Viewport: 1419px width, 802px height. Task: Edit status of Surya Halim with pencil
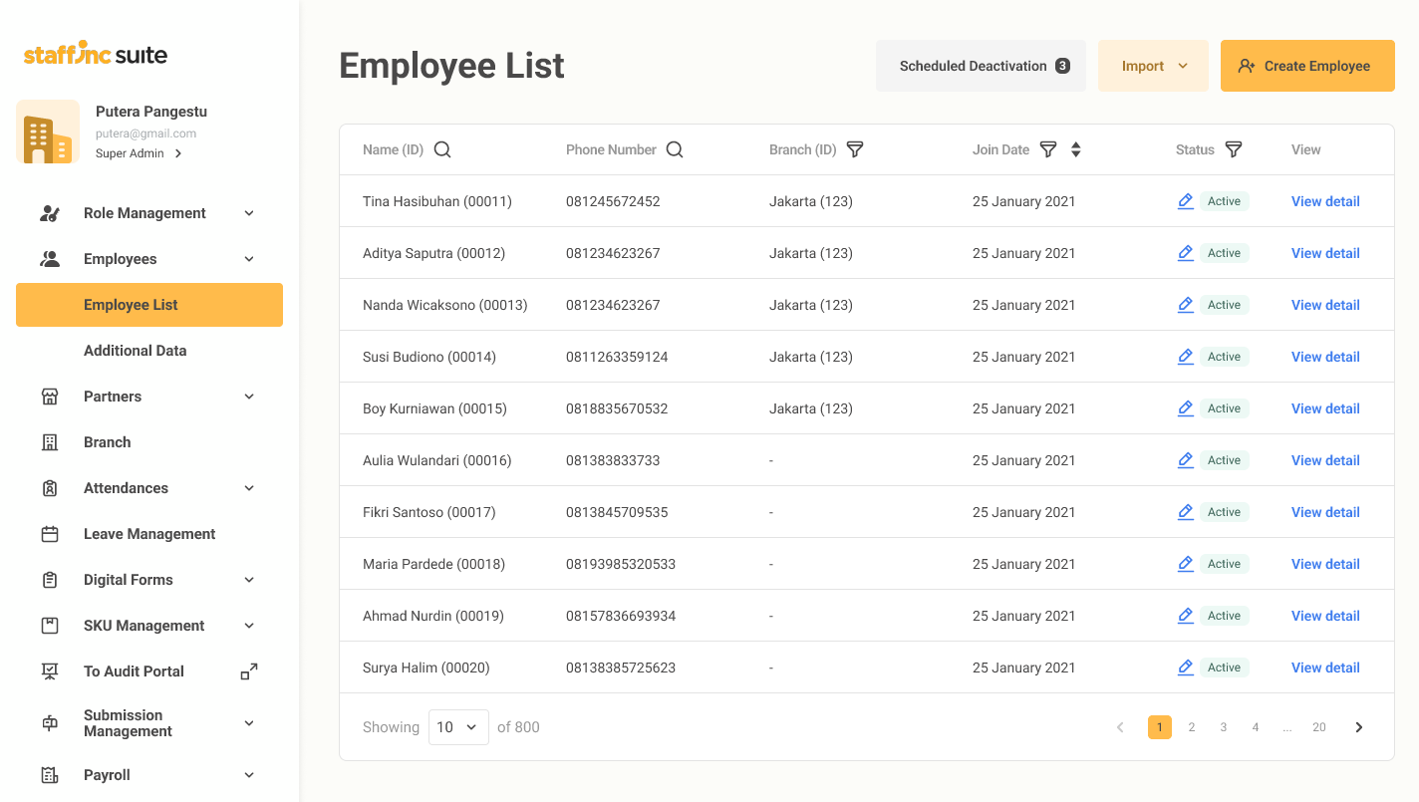point(1185,668)
